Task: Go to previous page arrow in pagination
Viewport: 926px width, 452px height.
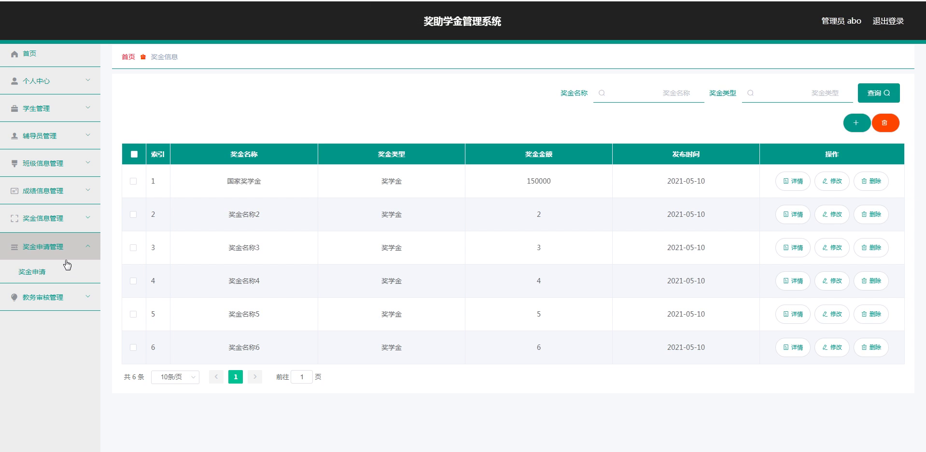Action: [x=216, y=377]
